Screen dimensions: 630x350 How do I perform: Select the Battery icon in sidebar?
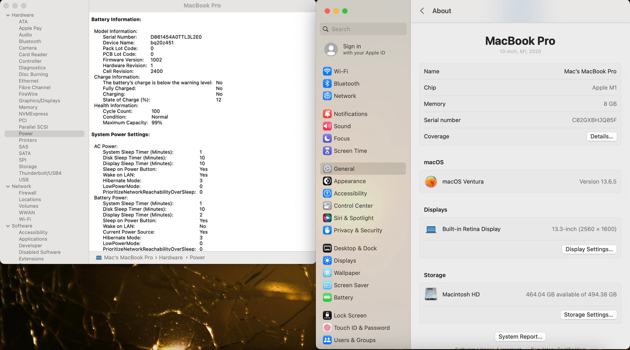click(x=327, y=298)
